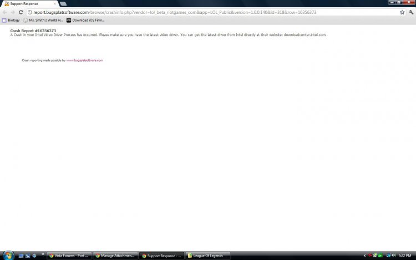The width and height of the screenshot is (416, 260).
Task: Open Ms. Smith's World H.. bookmark
Action: click(43, 20)
